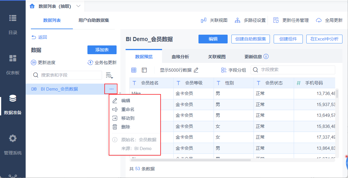Viewport: 348px width, 178px height.
Task: Open the 更新信息 tab
Action: tap(253, 57)
